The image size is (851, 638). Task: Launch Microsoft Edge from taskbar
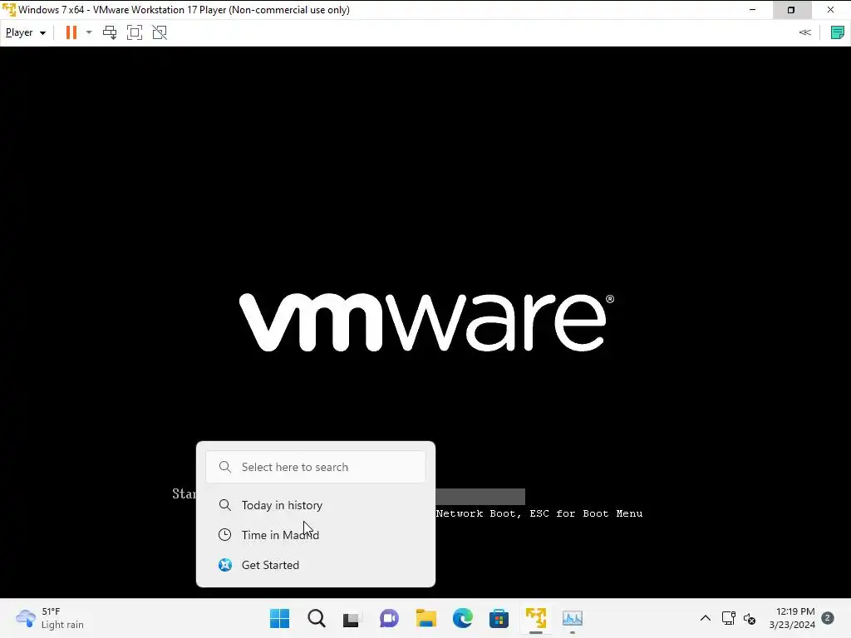click(x=462, y=618)
